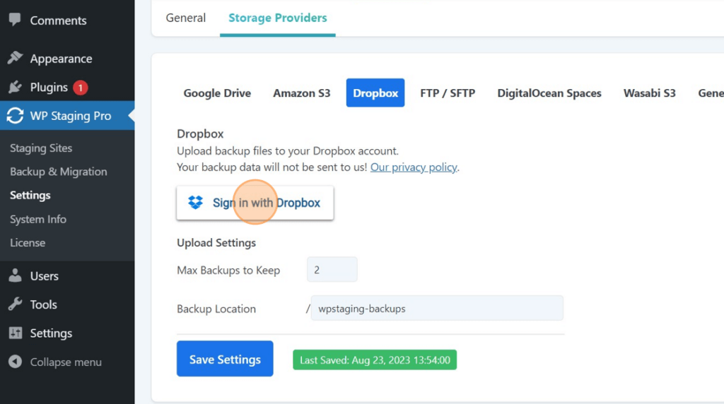Switch to DigitalOcean Spaces provider tab
This screenshot has height=404, width=724.
point(549,93)
